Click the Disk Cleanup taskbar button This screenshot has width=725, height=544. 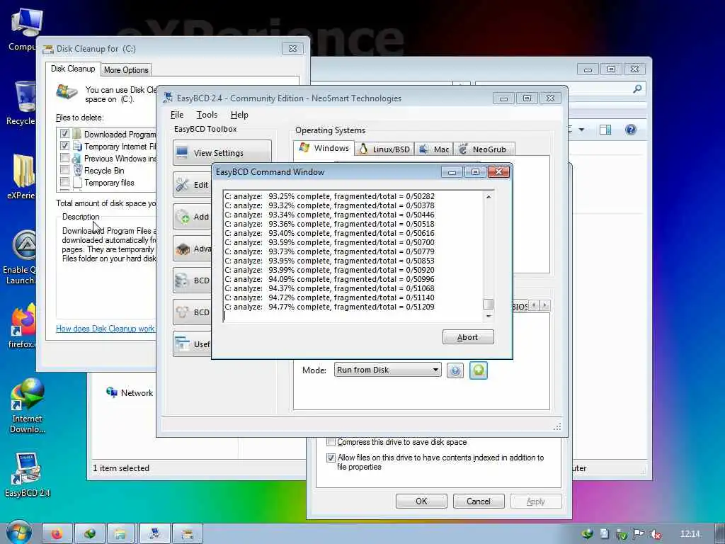tap(187, 534)
